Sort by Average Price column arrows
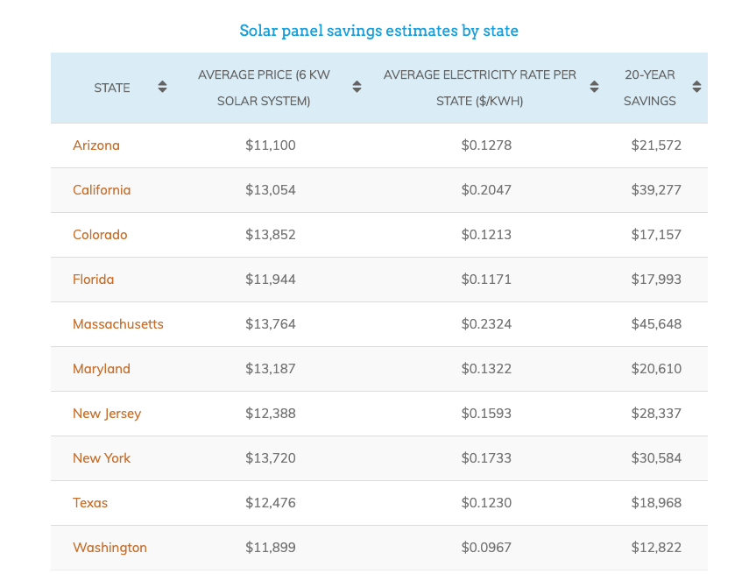The image size is (756, 588). point(357,87)
